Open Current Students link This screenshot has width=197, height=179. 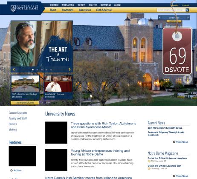coord(18,113)
